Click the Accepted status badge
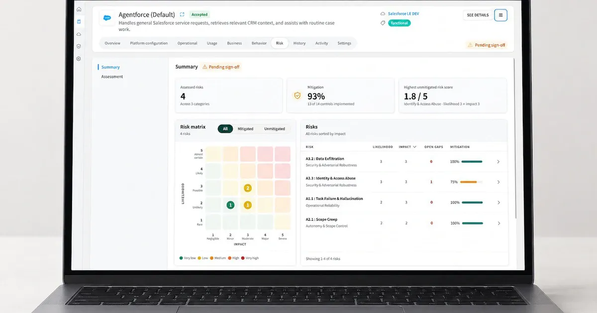Image resolution: width=597 pixels, height=313 pixels. click(199, 14)
